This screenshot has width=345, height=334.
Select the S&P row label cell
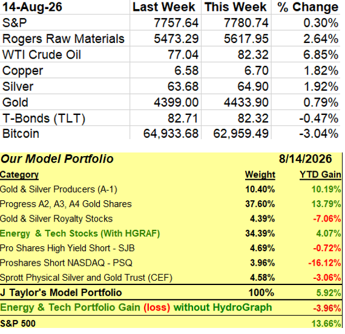pyautogui.click(x=65, y=22)
